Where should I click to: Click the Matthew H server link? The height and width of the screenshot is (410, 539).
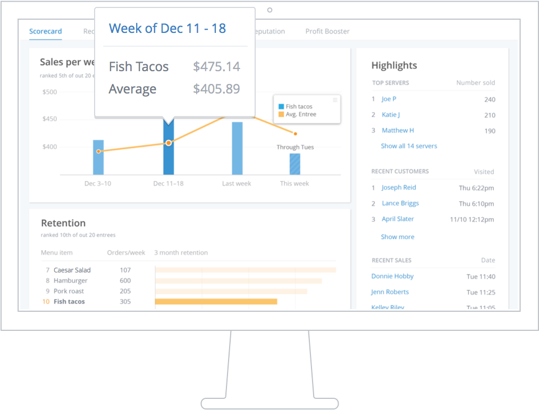tap(398, 131)
